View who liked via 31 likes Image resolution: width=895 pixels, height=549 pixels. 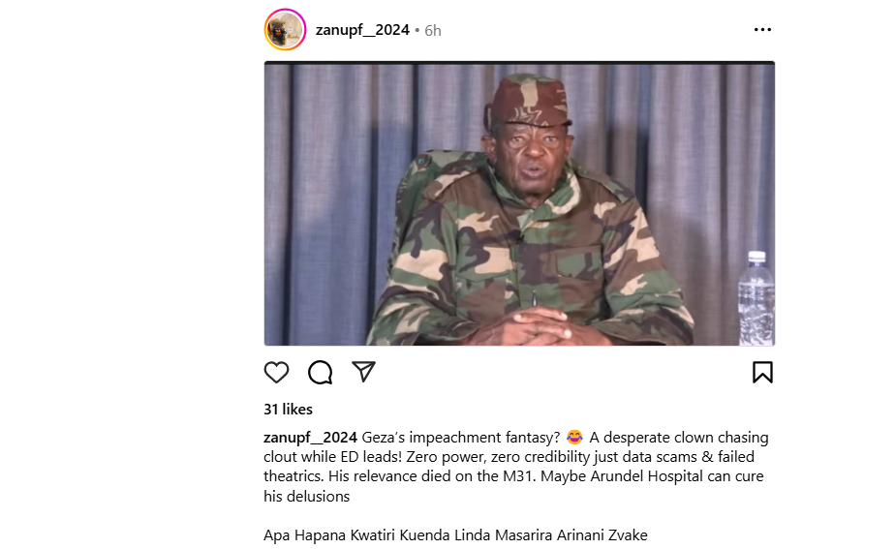(289, 410)
